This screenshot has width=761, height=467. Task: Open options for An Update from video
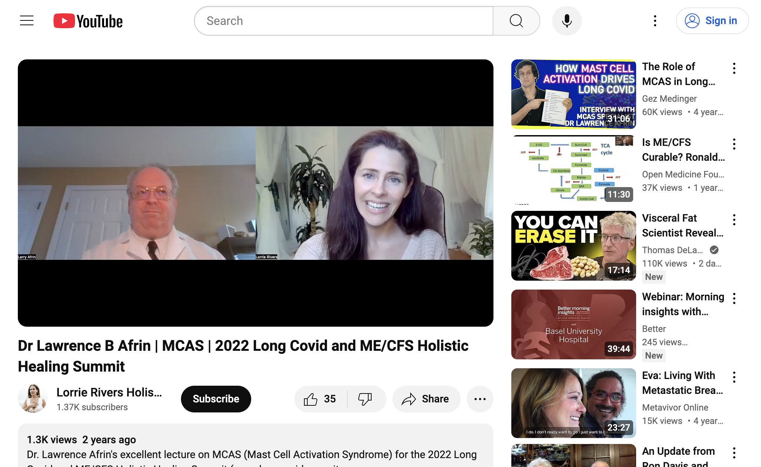point(734,453)
